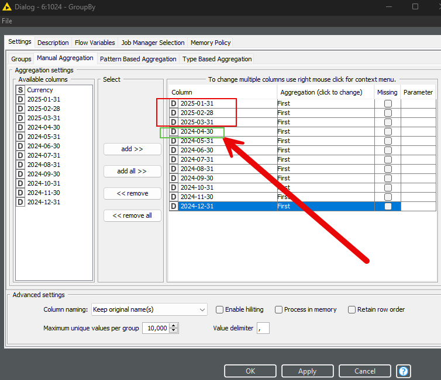The height and width of the screenshot is (380, 441).
Task: Click the D icon of 2024-04-30 aggregation row
Action: [x=174, y=131]
